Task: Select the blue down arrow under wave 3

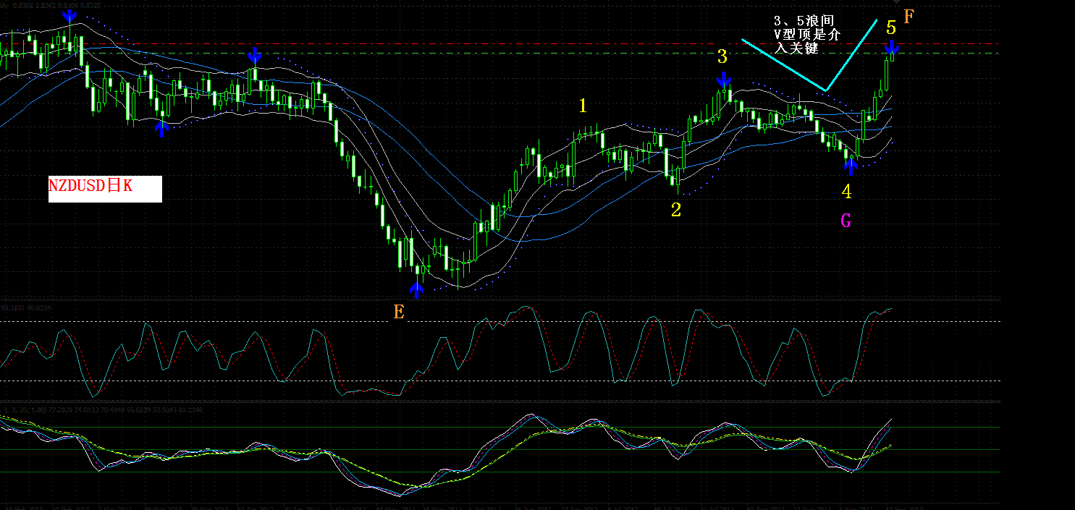Action: coord(723,80)
